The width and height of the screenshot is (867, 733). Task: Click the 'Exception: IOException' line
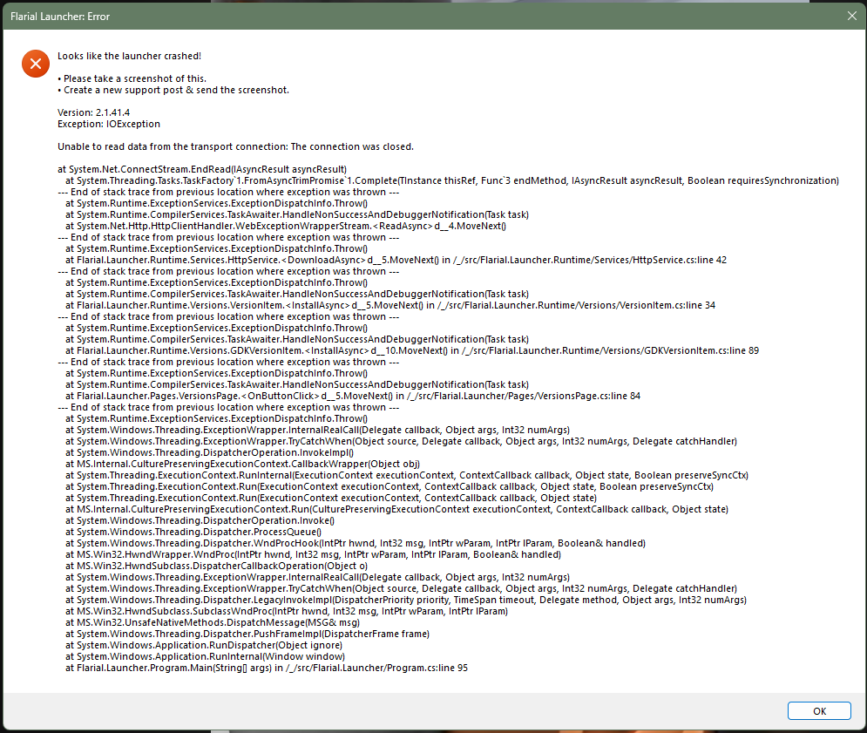coord(106,123)
